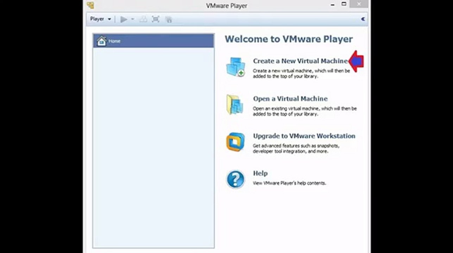Click the collapse arrow at toolbar's right end
The height and width of the screenshot is (253, 453).
[363, 19]
